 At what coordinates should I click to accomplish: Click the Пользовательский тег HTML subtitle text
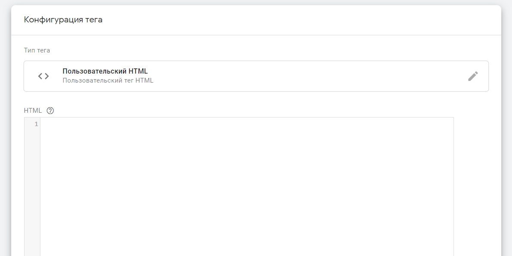point(108,80)
